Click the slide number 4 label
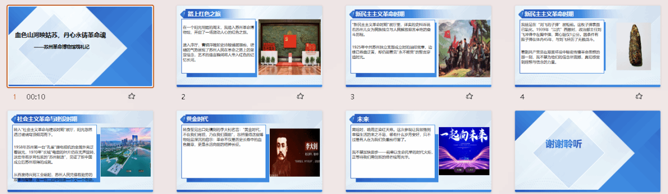The width and height of the screenshot is (668, 194). pyautogui.click(x=522, y=97)
